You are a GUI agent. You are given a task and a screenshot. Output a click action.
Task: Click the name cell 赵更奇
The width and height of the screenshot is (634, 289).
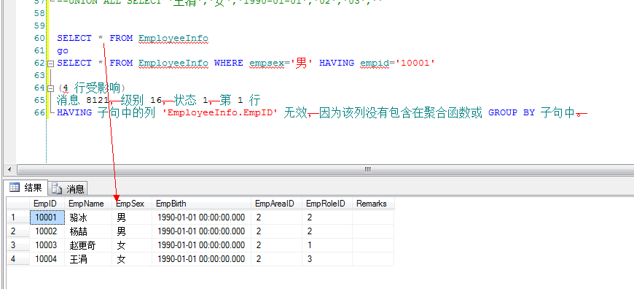88,245
